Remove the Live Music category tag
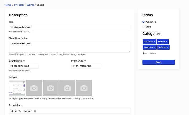189x115 pixels. pyautogui.click(x=155, y=42)
